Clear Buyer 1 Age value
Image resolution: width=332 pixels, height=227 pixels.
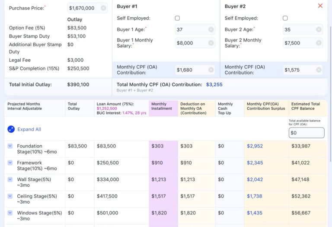pos(211,29)
